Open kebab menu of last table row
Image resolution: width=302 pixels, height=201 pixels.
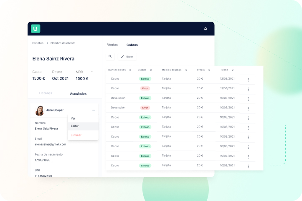pyautogui.click(x=248, y=166)
